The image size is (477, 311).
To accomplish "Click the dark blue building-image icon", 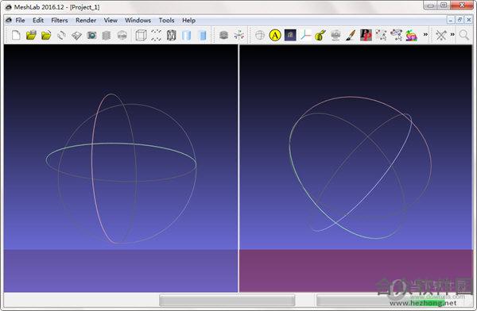I will 290,35.
